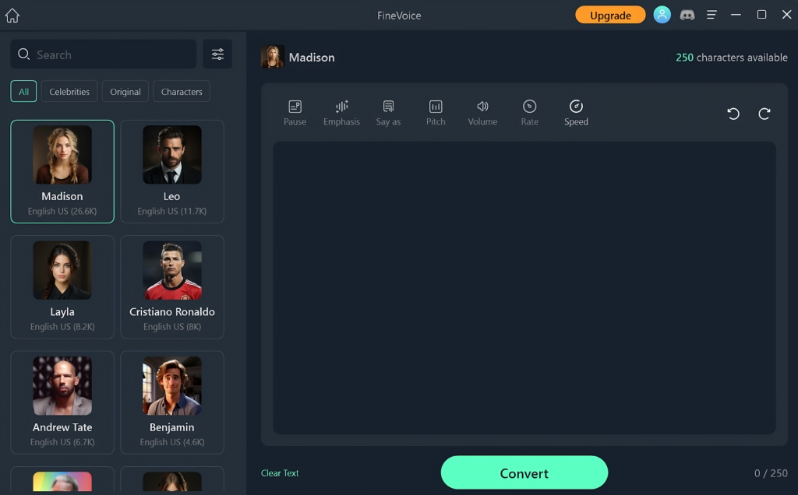Insert a Pause in the text
798x495 pixels.
(x=295, y=113)
